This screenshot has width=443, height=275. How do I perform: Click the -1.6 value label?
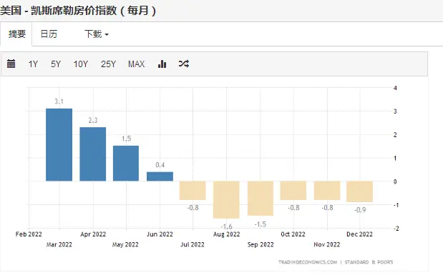226,226
